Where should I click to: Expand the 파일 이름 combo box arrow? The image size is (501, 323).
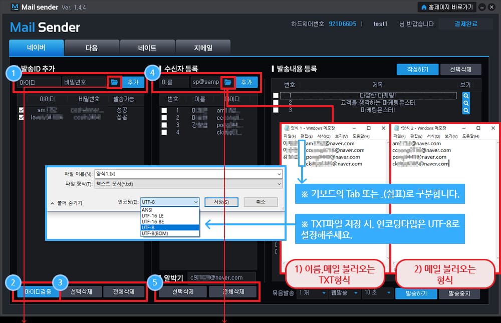279,174
